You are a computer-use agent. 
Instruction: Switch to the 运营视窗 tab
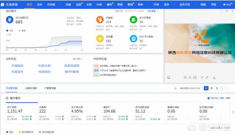[x=11, y=88]
